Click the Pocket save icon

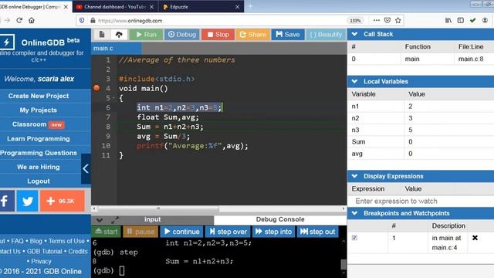(387, 20)
